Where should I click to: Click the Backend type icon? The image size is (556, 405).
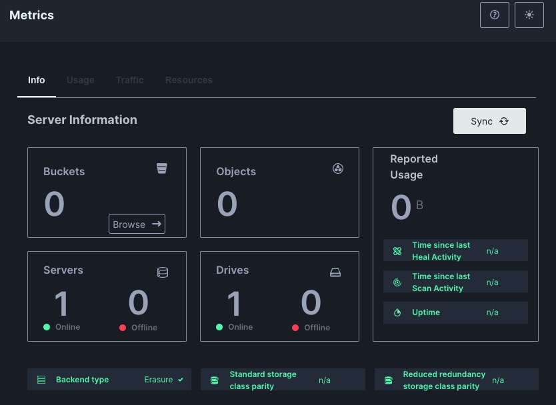coord(41,379)
